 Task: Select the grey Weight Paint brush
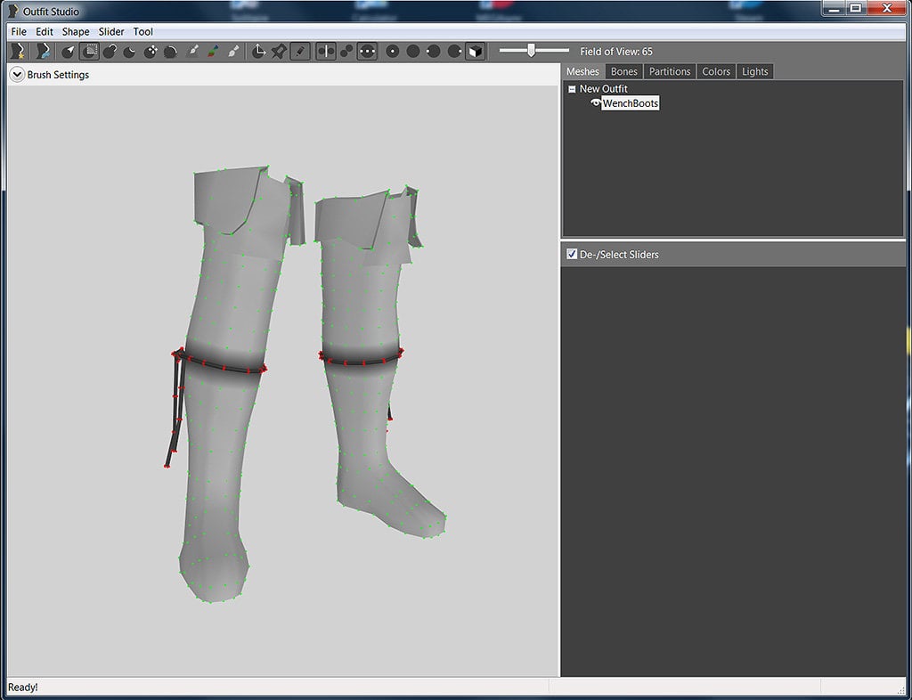[193, 52]
